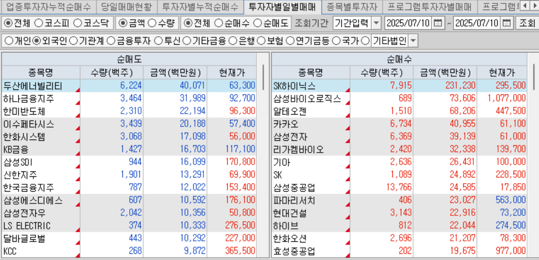Select the 개인 investor radio button
Screen dimensions: 539x260
pyautogui.click(x=9, y=41)
